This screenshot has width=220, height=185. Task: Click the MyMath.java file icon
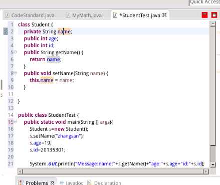tap(68, 15)
